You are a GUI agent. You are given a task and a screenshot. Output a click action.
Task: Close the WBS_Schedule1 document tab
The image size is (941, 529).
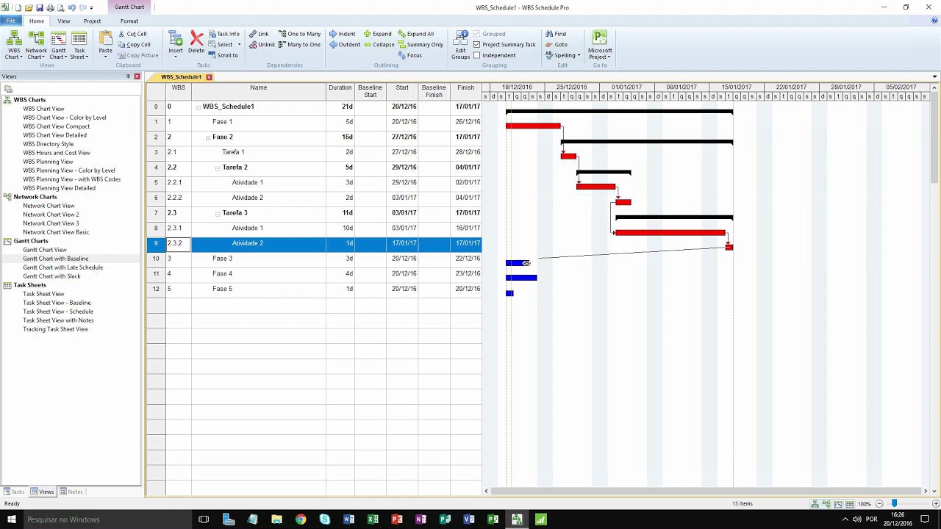tap(209, 77)
